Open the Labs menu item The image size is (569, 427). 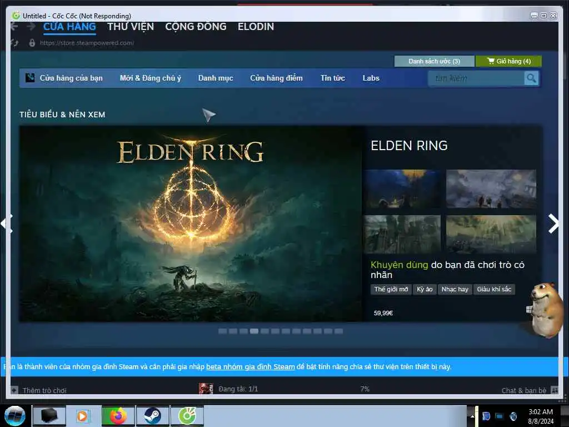click(x=371, y=78)
